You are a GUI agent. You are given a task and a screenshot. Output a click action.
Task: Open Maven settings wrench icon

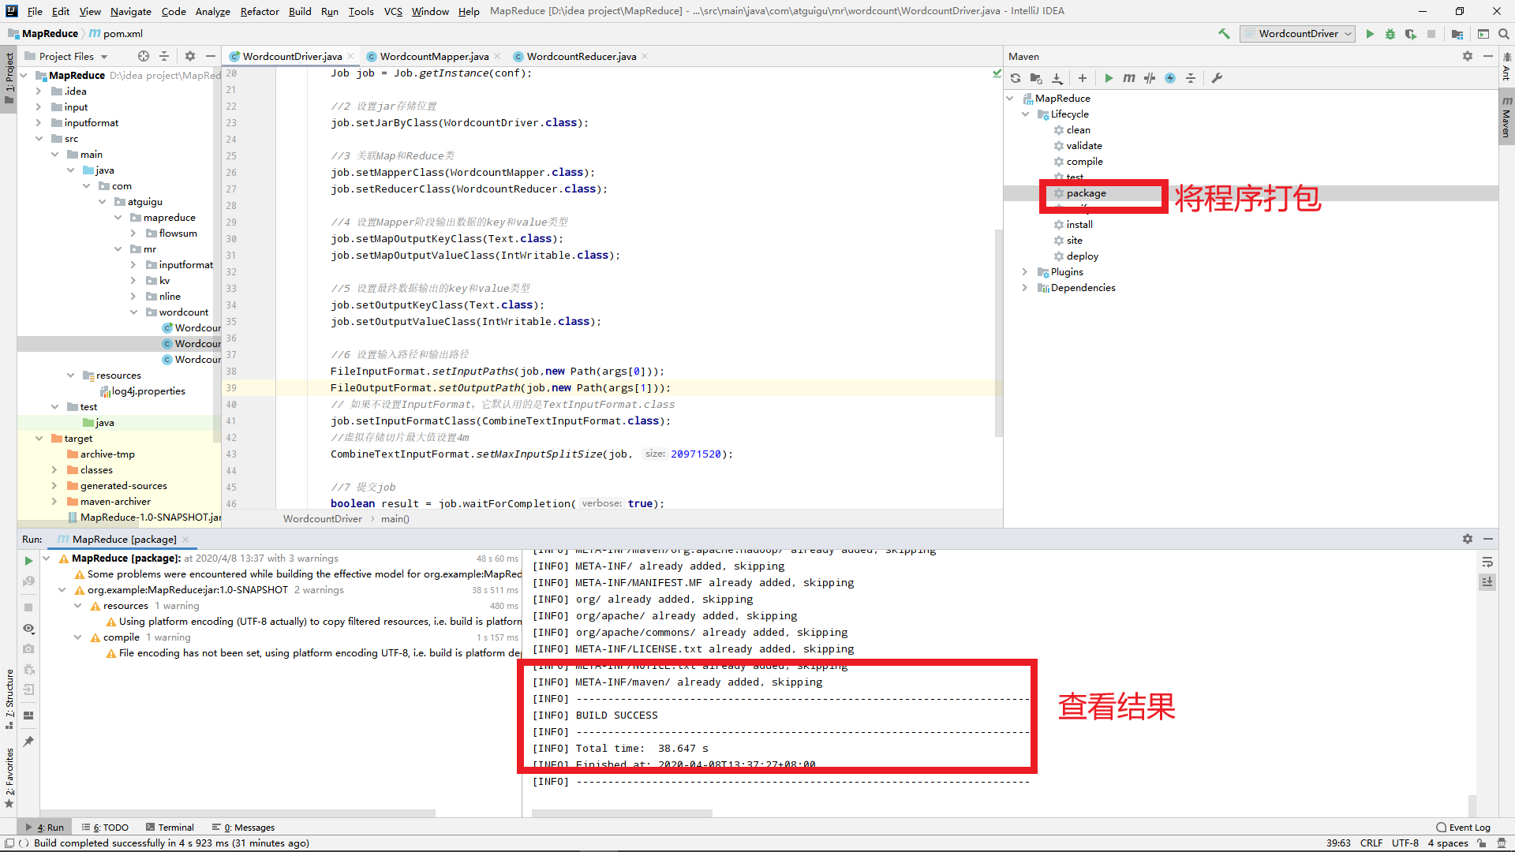(1217, 78)
